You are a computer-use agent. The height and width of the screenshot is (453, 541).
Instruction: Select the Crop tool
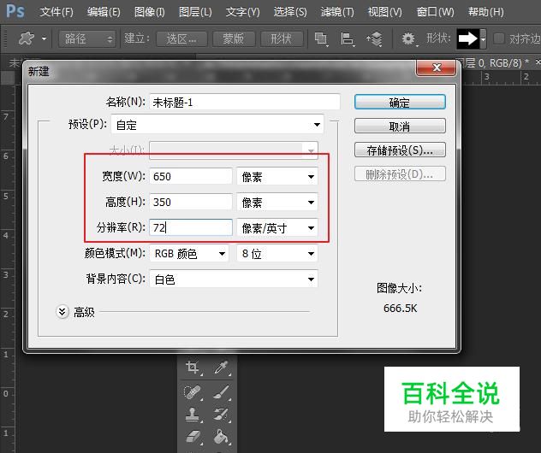tap(193, 368)
